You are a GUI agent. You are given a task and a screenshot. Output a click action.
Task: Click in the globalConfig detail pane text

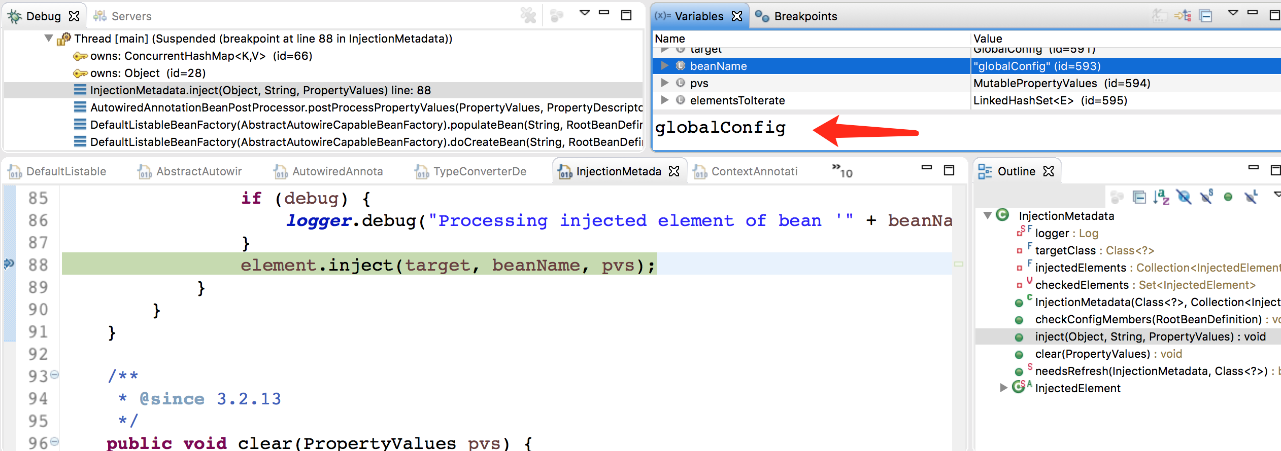coord(720,127)
